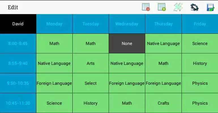Click the remove row table icon
This screenshot has width=218, height=113.
pyautogui.click(x=146, y=7)
